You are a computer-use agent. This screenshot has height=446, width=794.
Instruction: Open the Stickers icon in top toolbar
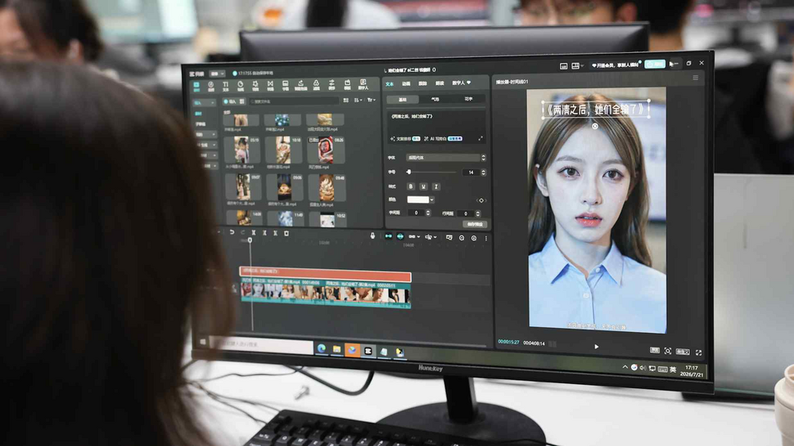coord(240,86)
